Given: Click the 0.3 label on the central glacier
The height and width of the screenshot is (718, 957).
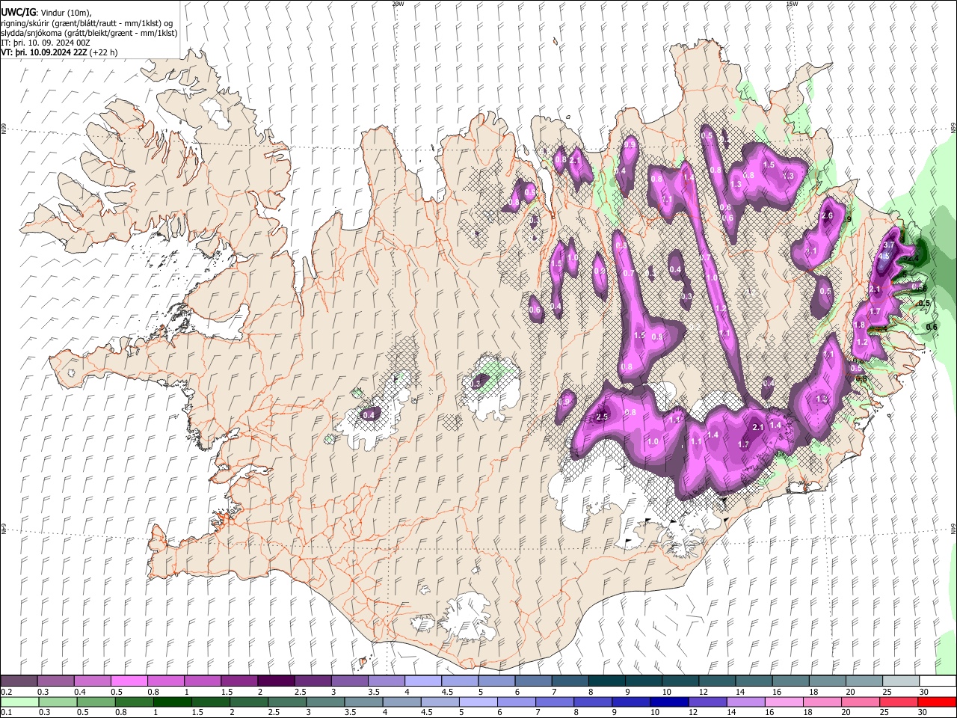Looking at the screenshot, I should (x=476, y=383).
